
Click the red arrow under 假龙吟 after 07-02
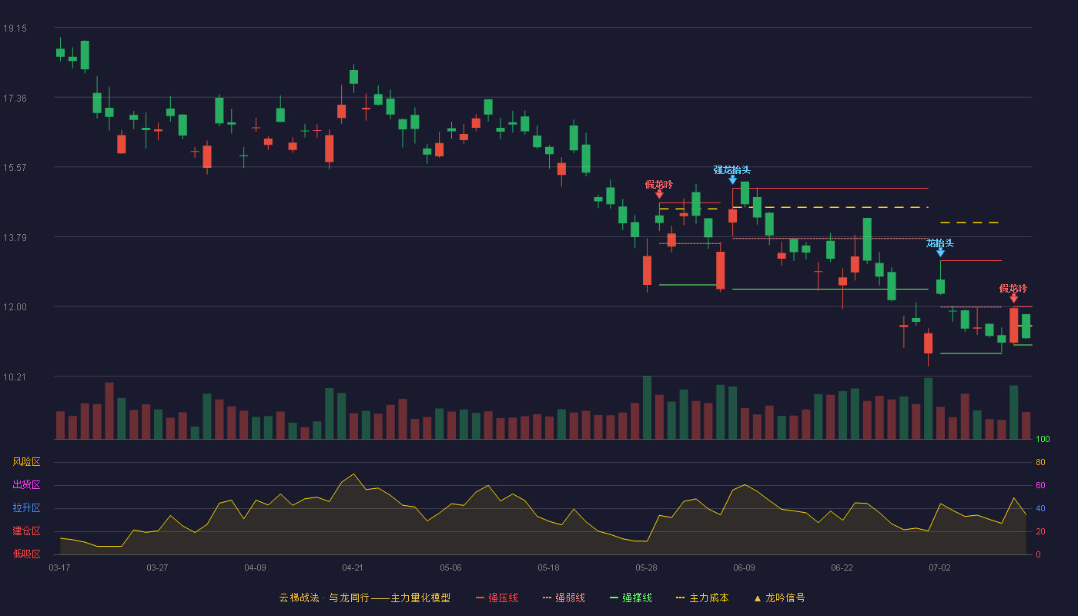pos(1013,298)
